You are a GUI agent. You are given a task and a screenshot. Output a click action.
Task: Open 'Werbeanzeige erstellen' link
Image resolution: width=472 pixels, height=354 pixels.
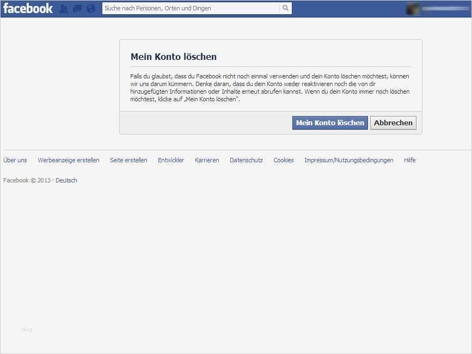click(x=69, y=160)
